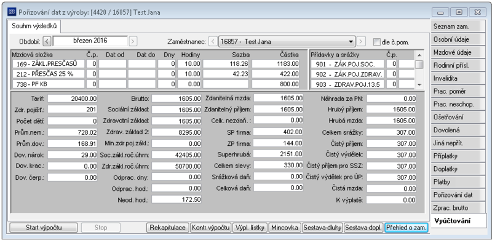Select the Souhrn výsledků tab
The height and width of the screenshot is (240, 492).
coord(34,26)
